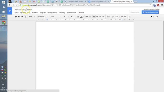Open the editing mode pencil dropdown

coord(152,17)
